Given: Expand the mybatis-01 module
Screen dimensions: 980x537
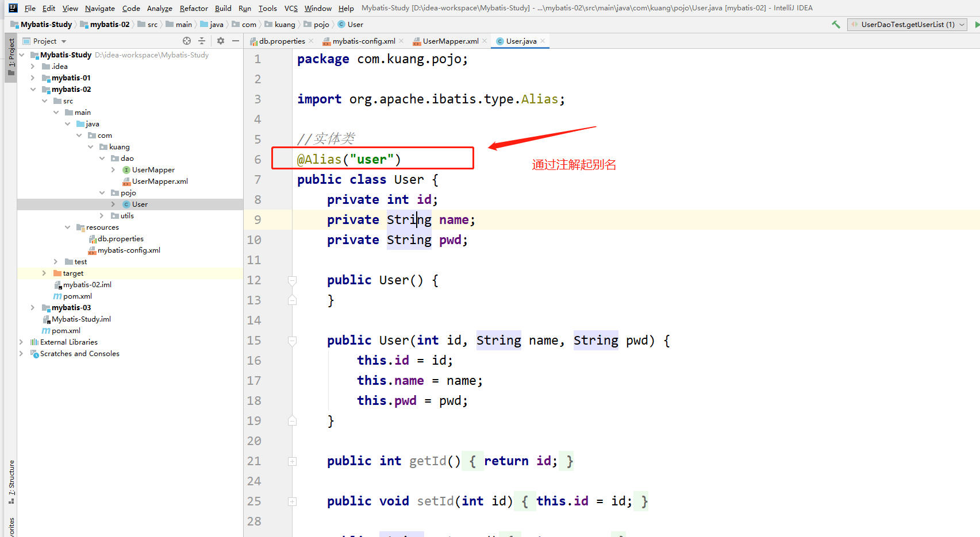Looking at the screenshot, I should click(33, 78).
